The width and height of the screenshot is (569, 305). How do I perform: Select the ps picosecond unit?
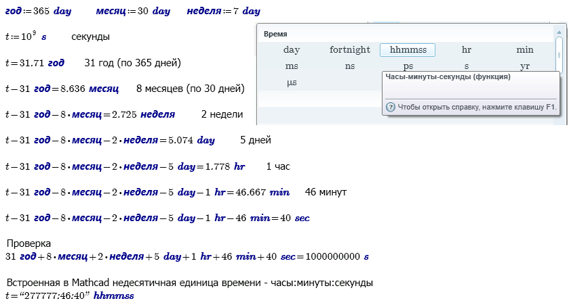pos(408,66)
